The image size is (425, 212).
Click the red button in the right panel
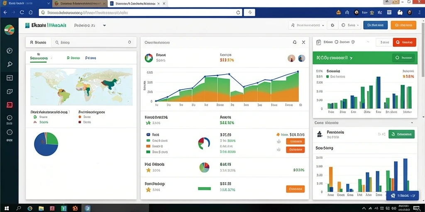(404, 42)
